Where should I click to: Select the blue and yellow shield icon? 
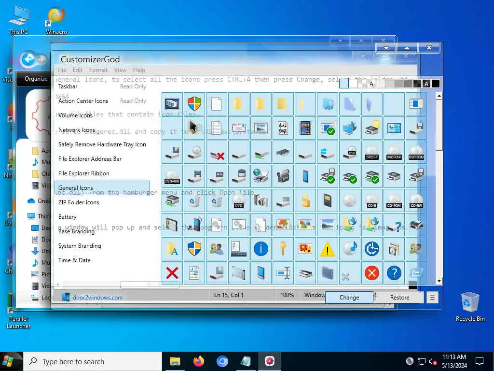tap(194, 249)
